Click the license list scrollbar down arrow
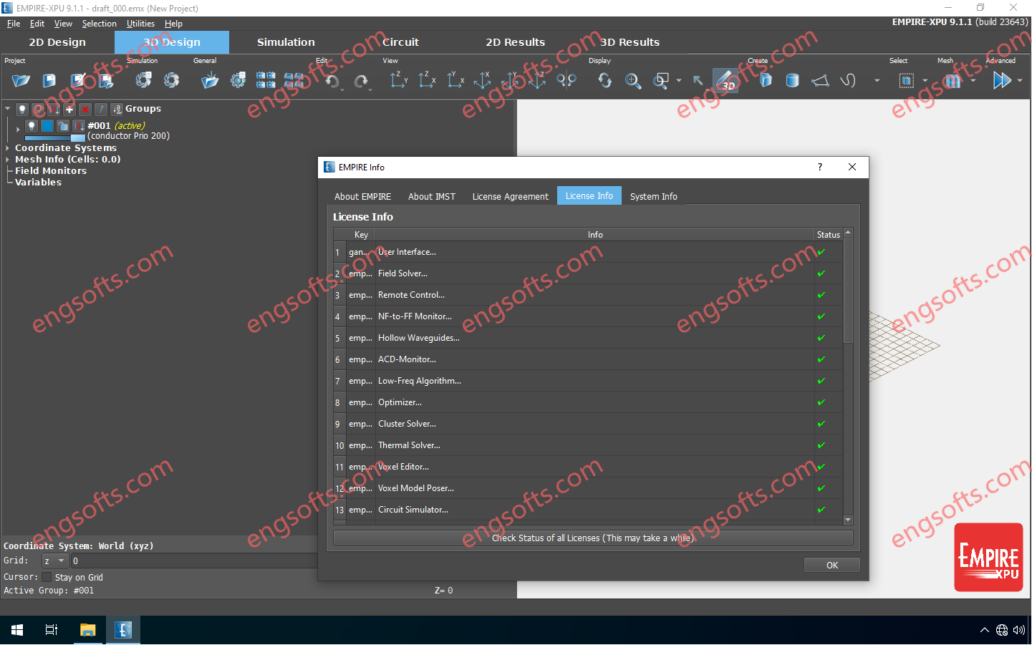 pos(848,520)
